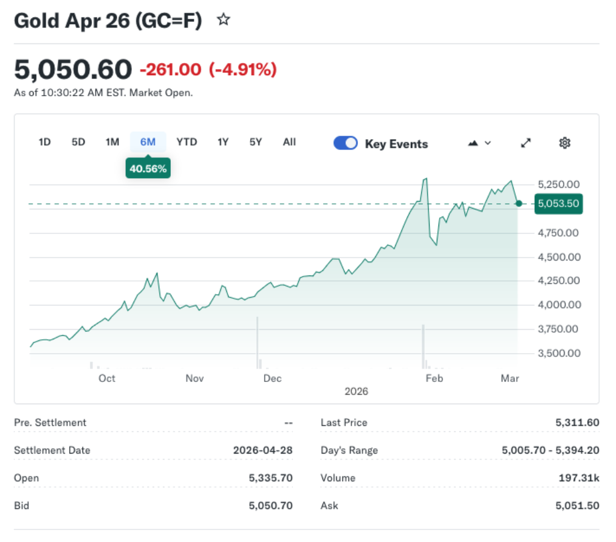Open the chart settings gear
Viewport: 616px width, 542px height.
click(x=564, y=143)
